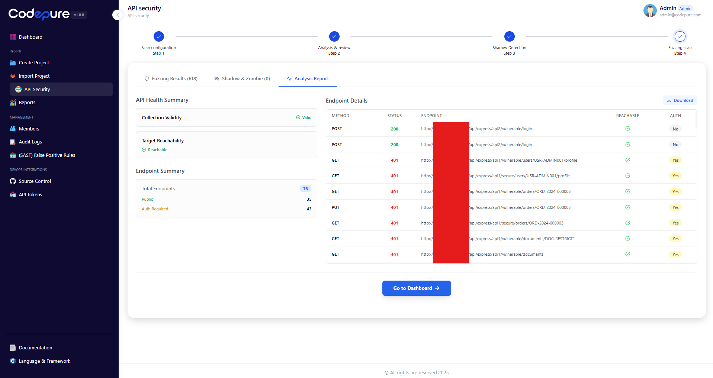Click the API security breadcrumb

coord(138,16)
